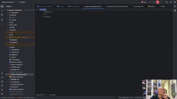Open cypress.config.ts file
177x99 pixels.
tap(17, 62)
